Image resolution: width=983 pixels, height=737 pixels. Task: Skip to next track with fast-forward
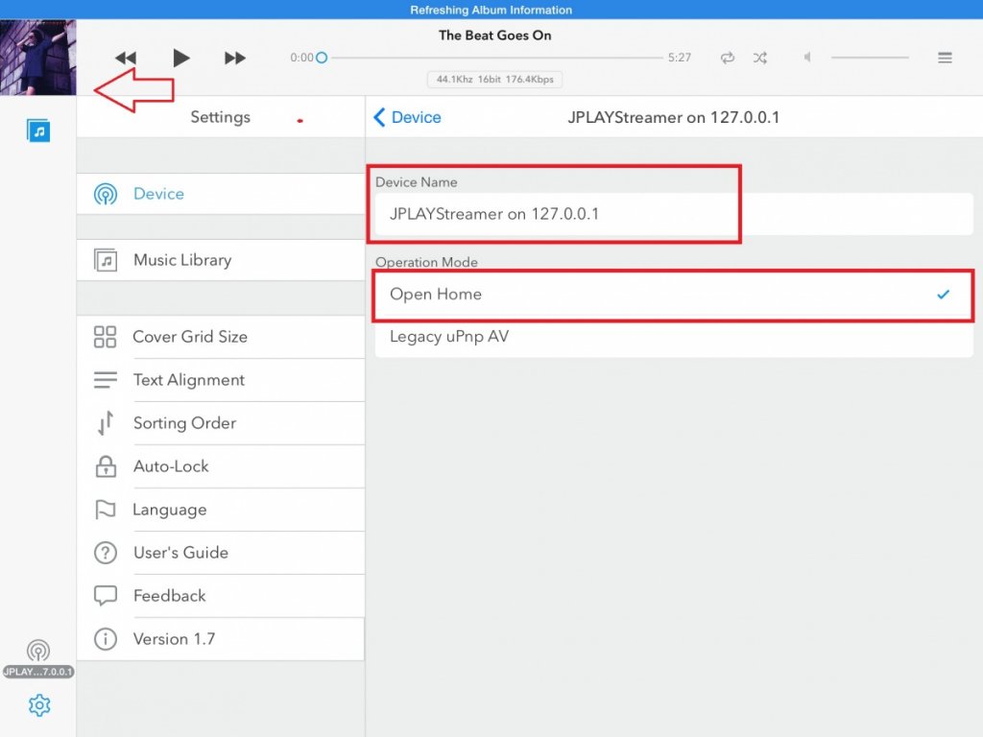[235, 58]
